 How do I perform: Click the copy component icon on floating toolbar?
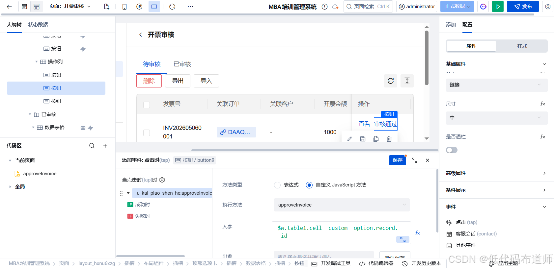pos(376,139)
